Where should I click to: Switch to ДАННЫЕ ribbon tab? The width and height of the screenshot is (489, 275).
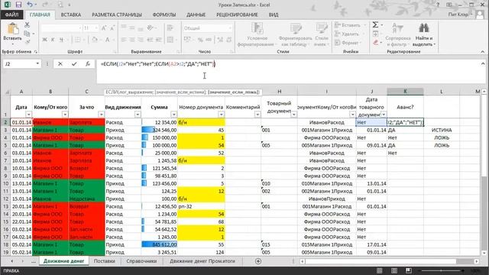coord(196,15)
